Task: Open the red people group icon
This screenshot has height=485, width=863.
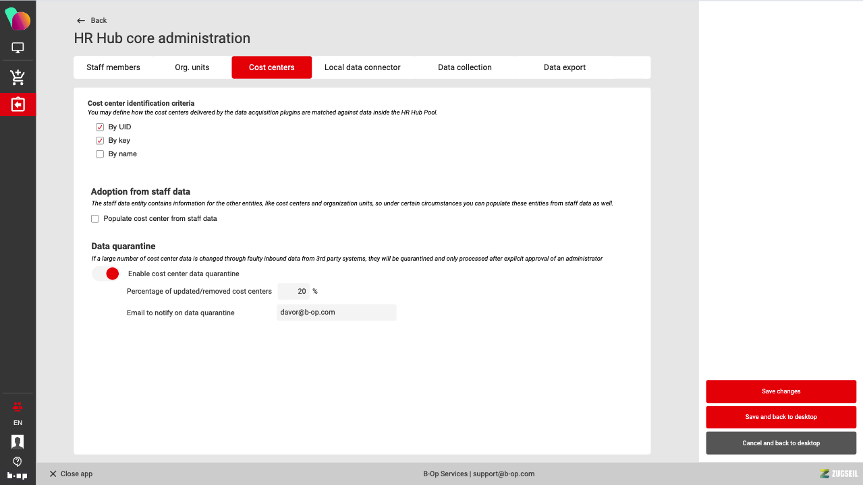Action: coord(18,407)
